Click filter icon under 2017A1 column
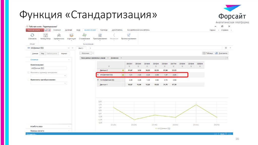Image resolution: width=258 pixels, height=145 pixels. pyautogui.click(x=173, y=66)
